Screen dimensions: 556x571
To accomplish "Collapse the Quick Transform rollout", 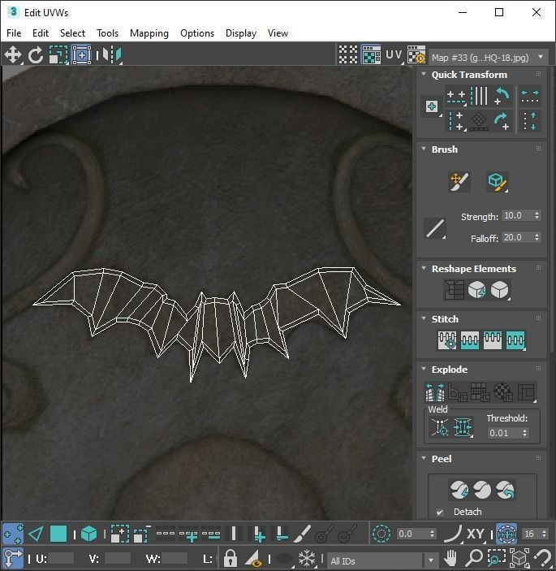I will pos(424,74).
